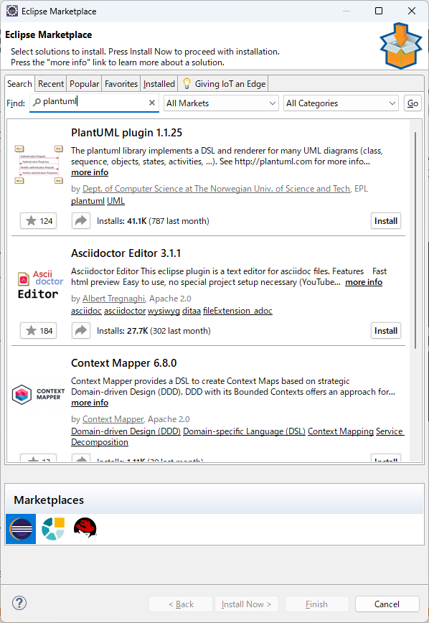The width and height of the screenshot is (429, 623).
Task: Click the Context Mapper 6.8.0 title
Action: click(123, 363)
